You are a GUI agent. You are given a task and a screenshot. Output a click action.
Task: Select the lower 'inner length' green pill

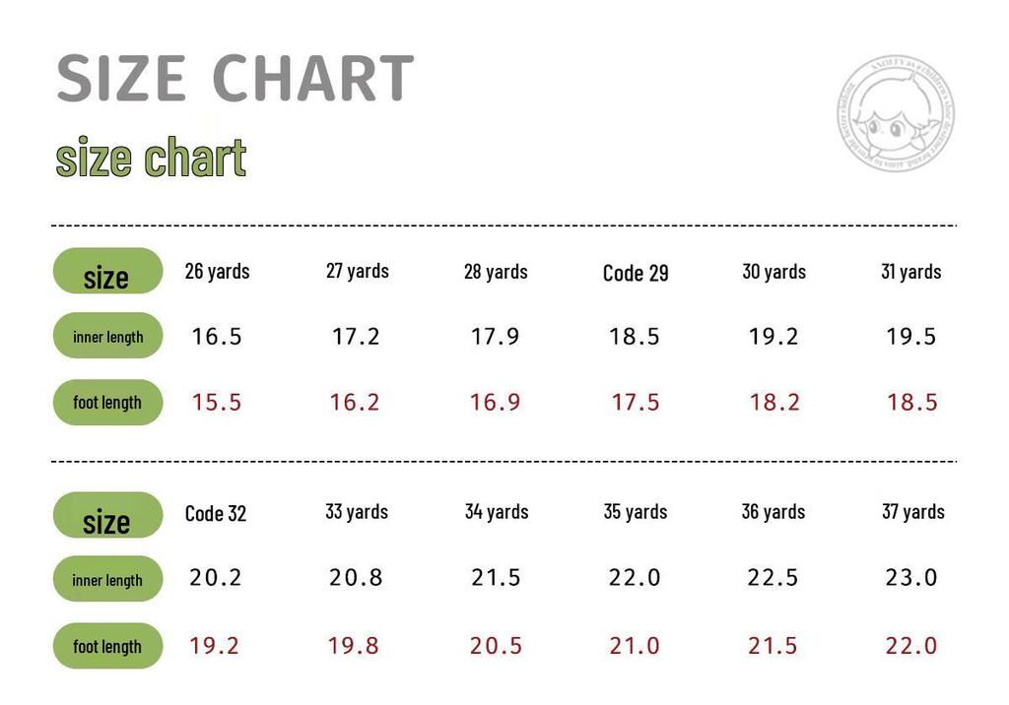pos(107,579)
